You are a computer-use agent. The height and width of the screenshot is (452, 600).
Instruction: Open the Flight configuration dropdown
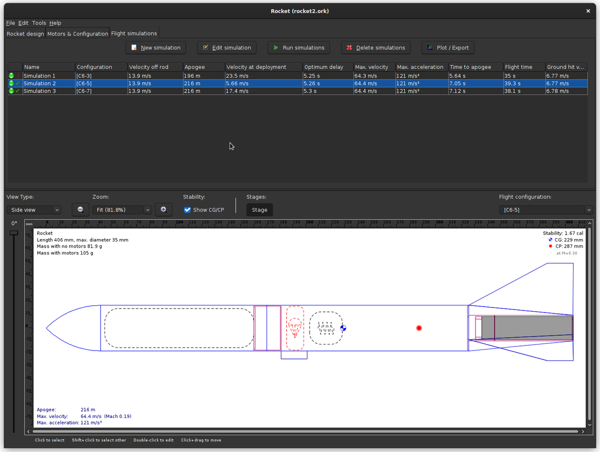[546, 210]
